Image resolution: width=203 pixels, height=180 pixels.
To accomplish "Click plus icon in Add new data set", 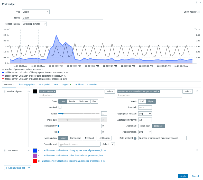I will 6,168.
